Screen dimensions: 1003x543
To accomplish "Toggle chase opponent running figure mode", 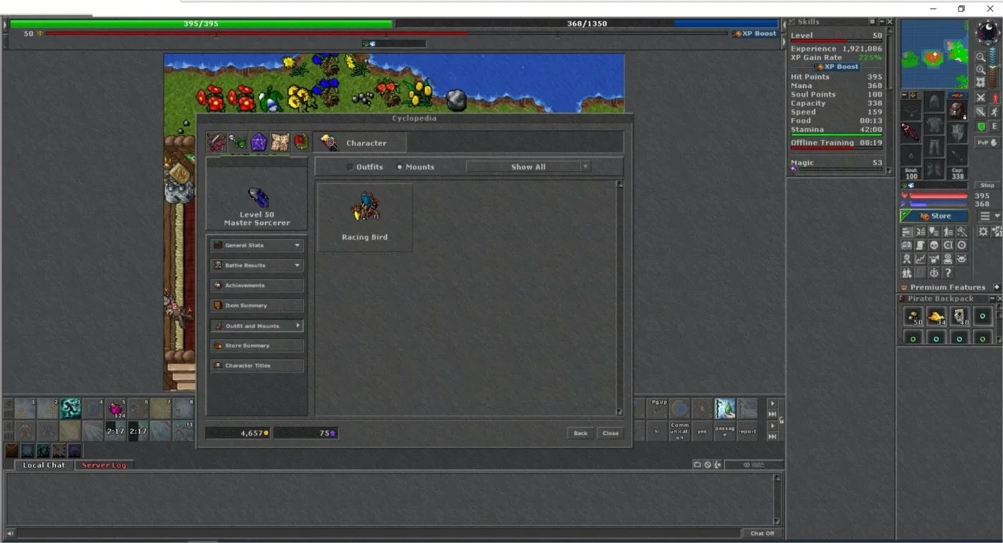I will pos(994,112).
